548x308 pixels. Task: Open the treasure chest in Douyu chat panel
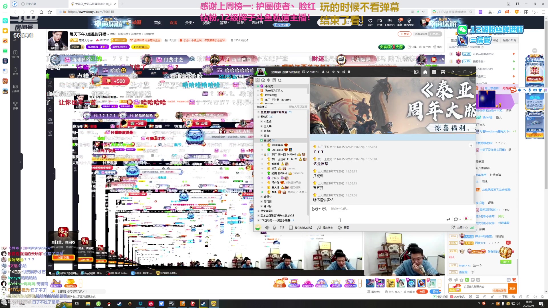(505, 252)
